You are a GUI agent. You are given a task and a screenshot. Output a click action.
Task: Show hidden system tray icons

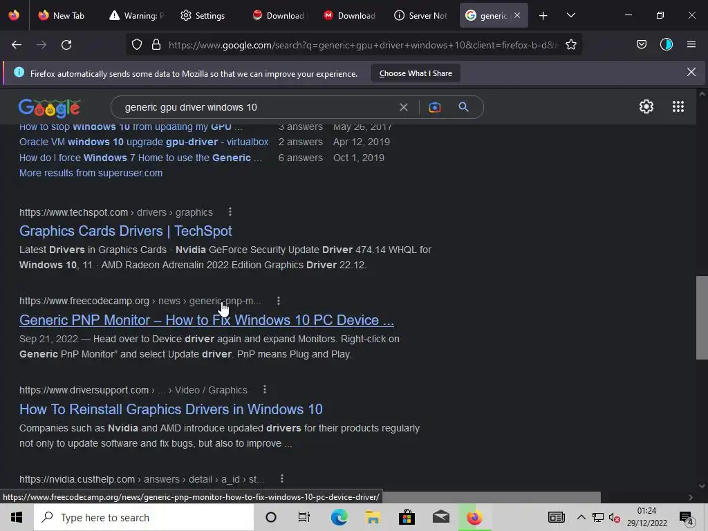tap(581, 518)
